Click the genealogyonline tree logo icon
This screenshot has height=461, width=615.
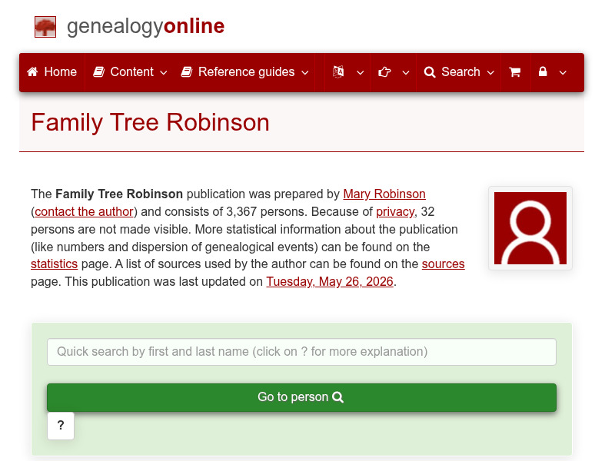pyautogui.click(x=45, y=27)
